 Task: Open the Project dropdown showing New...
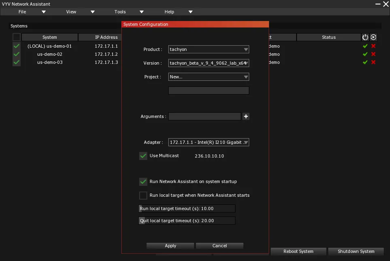click(x=208, y=77)
